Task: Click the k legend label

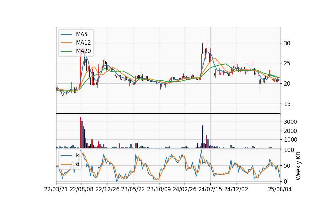Action: point(77,155)
